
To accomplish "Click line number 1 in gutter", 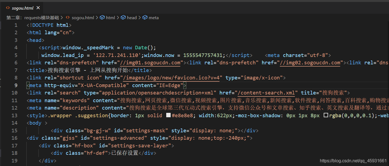I will tap(16, 25).
